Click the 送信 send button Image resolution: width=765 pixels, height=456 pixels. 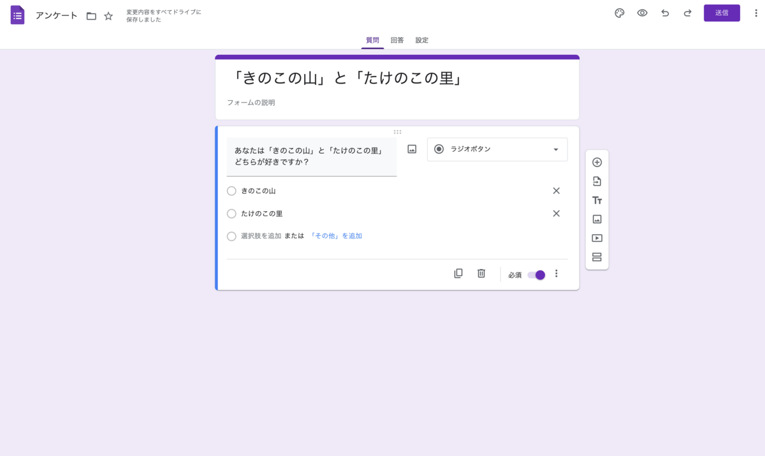(722, 13)
